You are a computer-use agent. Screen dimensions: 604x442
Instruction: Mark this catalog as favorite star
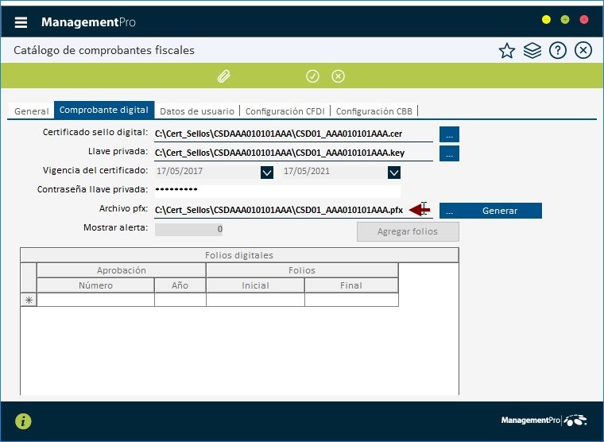pos(506,51)
